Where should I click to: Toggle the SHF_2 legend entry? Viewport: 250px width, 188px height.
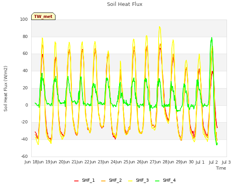(x=111, y=180)
